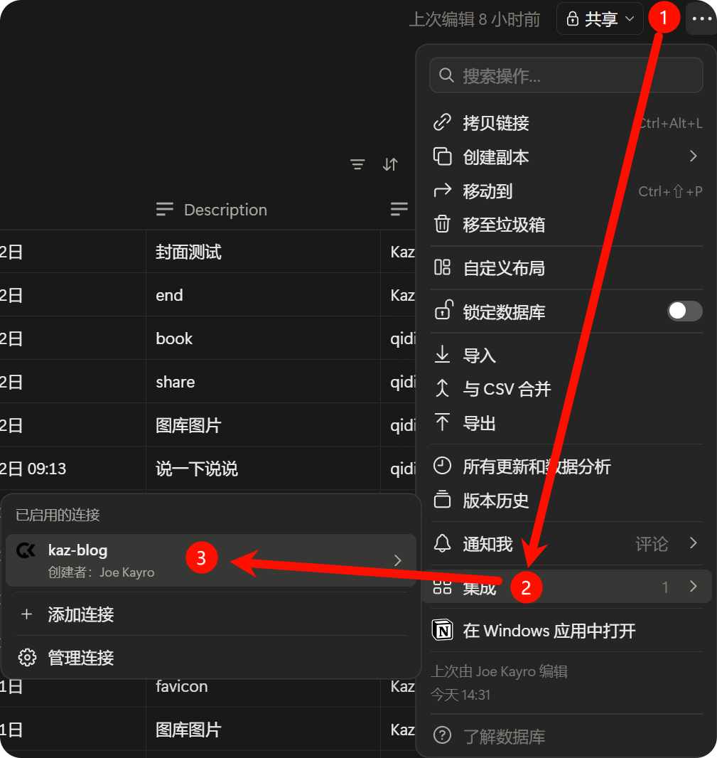Click the search actions input field
The image size is (717, 758).
[x=566, y=75]
